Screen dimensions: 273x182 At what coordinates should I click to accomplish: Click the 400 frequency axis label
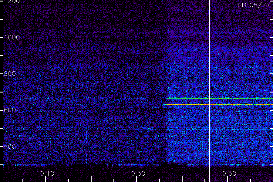click(x=10, y=147)
